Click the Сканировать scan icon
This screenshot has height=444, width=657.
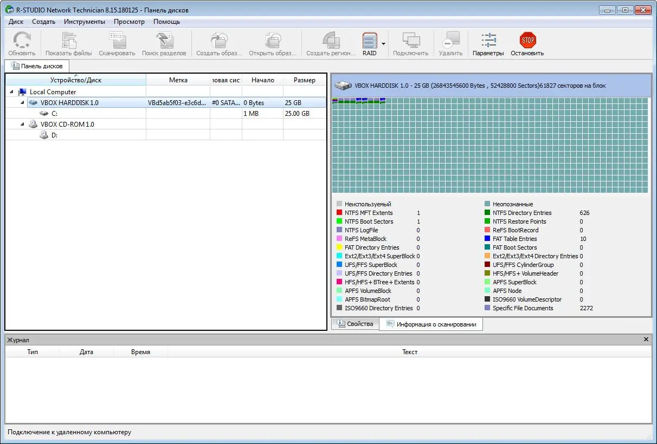[117, 41]
